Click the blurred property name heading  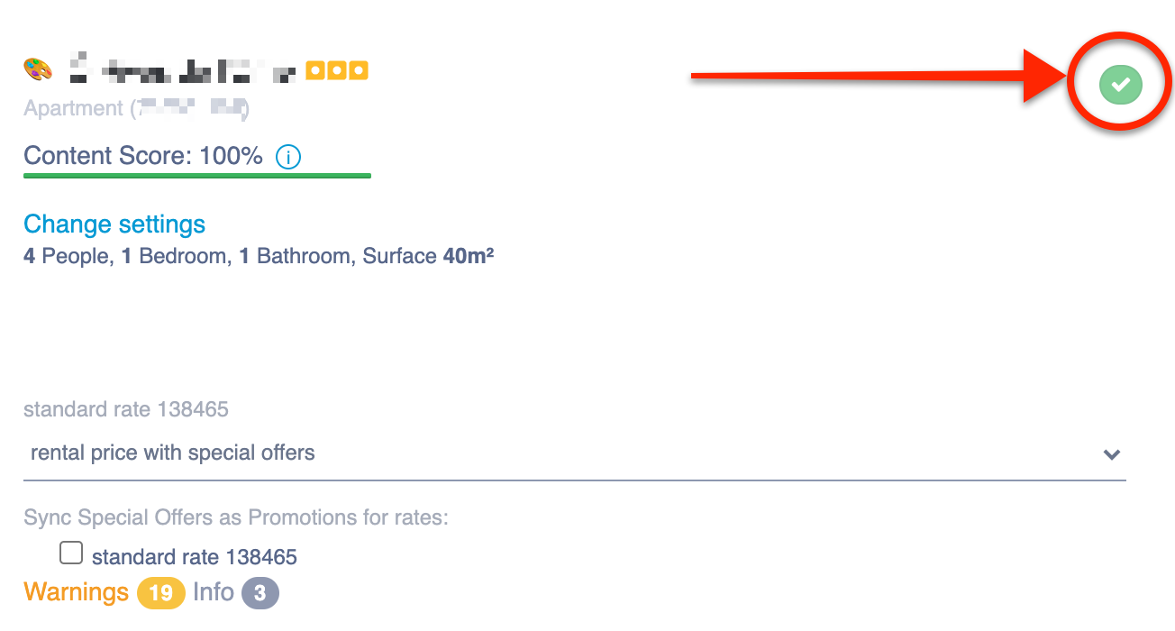click(183, 69)
